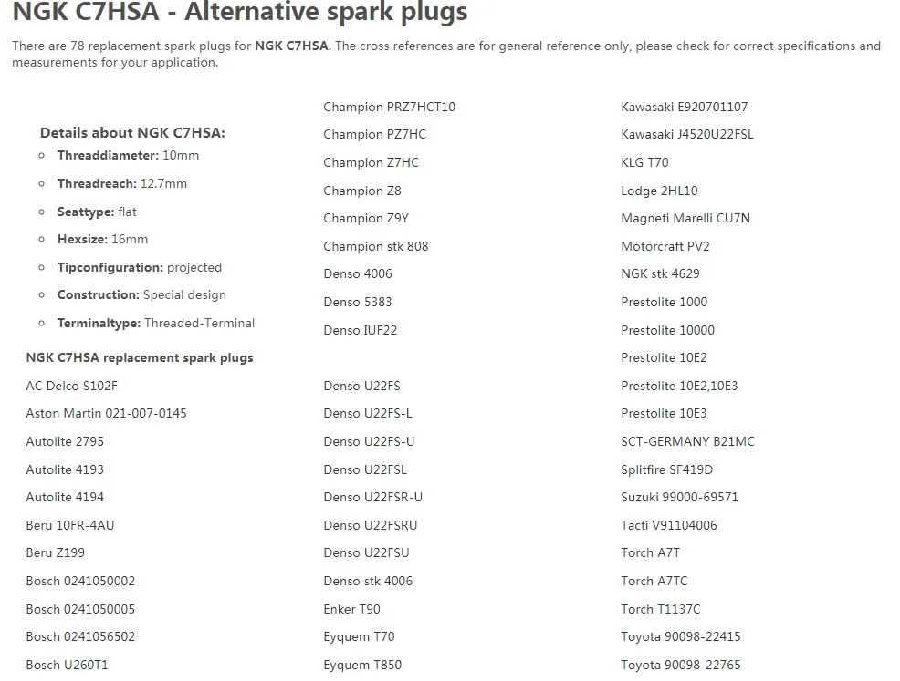900x681 pixels.
Task: Select Autolite 2795 replacement plug
Action: pos(65,441)
